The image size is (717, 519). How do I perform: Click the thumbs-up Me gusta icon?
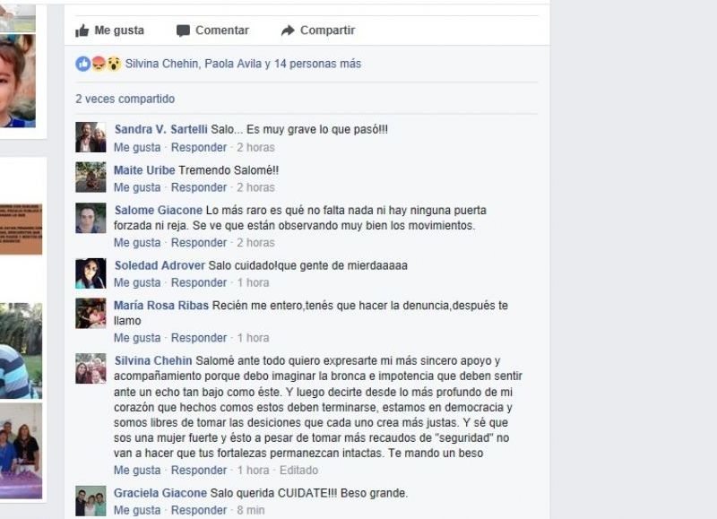[82, 30]
